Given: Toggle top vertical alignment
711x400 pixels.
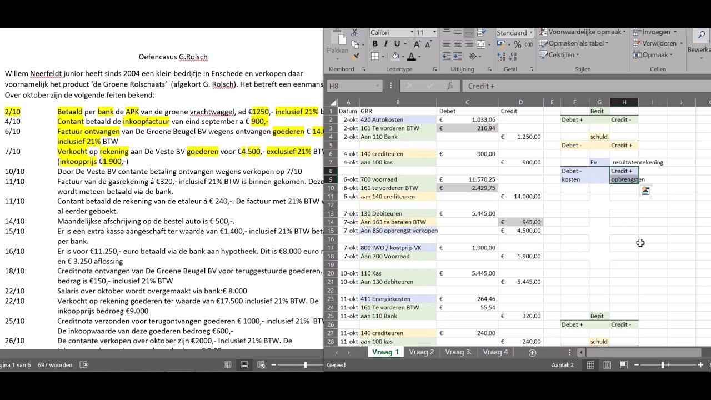Looking at the screenshot, I should pyautogui.click(x=447, y=31).
